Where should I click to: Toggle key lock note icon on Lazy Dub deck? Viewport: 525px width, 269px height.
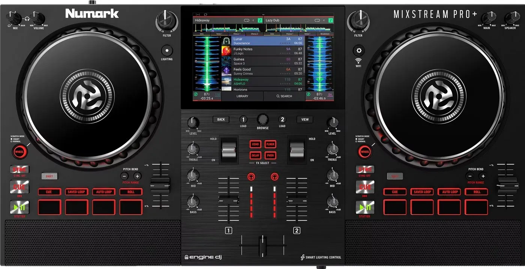coord(330,20)
